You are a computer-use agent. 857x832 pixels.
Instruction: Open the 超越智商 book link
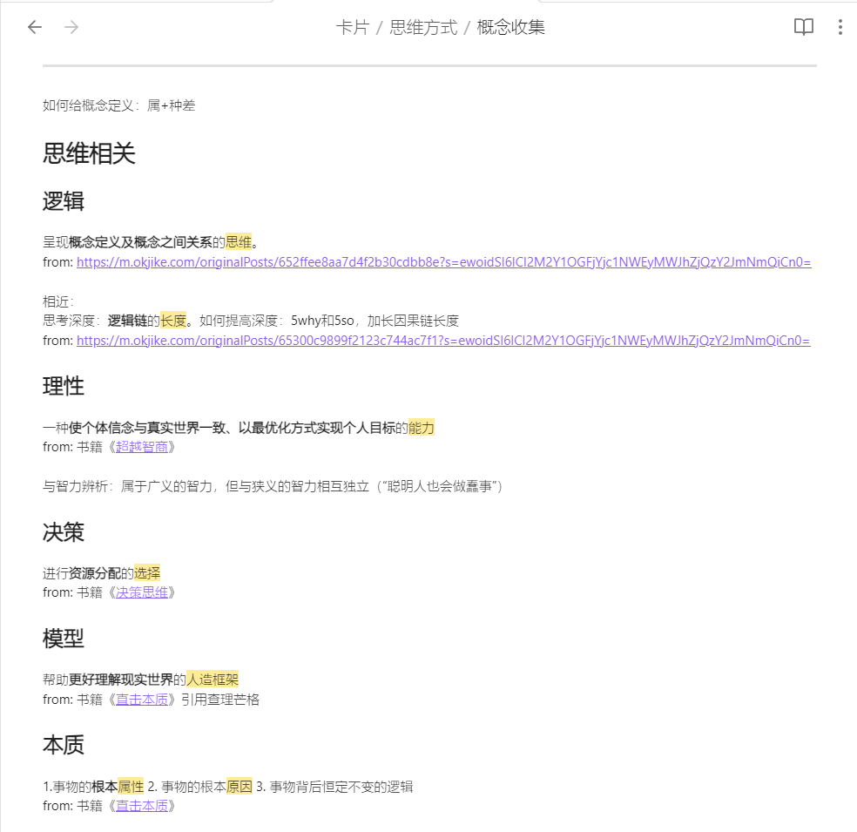click(x=142, y=447)
